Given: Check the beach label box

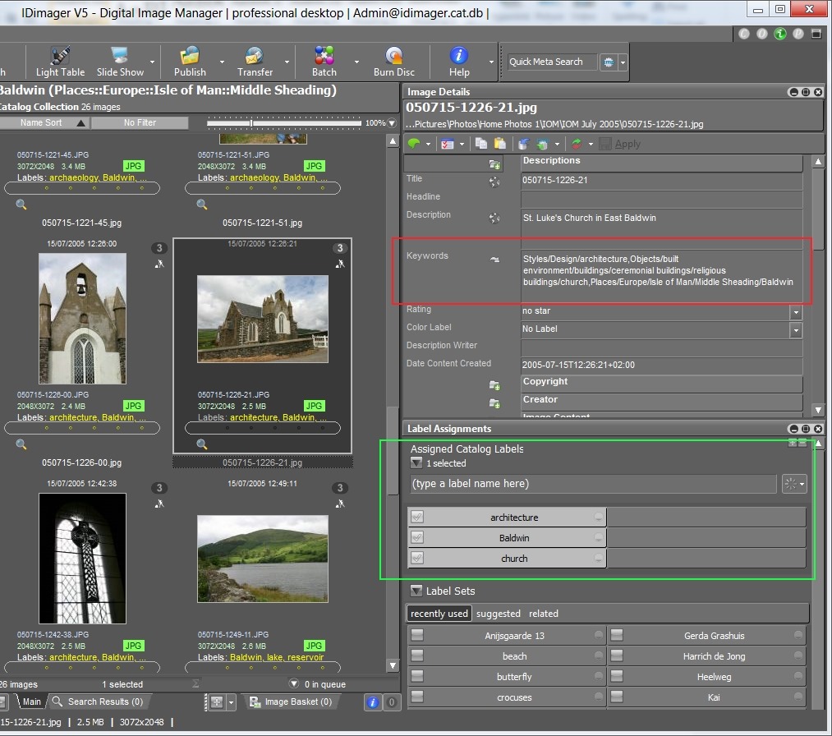Looking at the screenshot, I should point(418,656).
